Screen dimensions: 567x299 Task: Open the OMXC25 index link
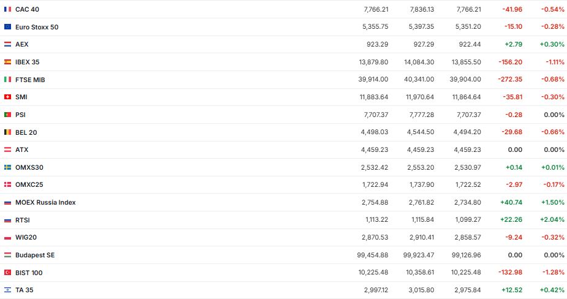[x=29, y=184]
